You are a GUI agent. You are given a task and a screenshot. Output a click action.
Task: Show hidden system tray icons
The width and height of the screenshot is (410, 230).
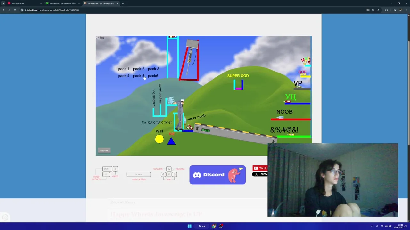pyautogui.click(x=372, y=226)
